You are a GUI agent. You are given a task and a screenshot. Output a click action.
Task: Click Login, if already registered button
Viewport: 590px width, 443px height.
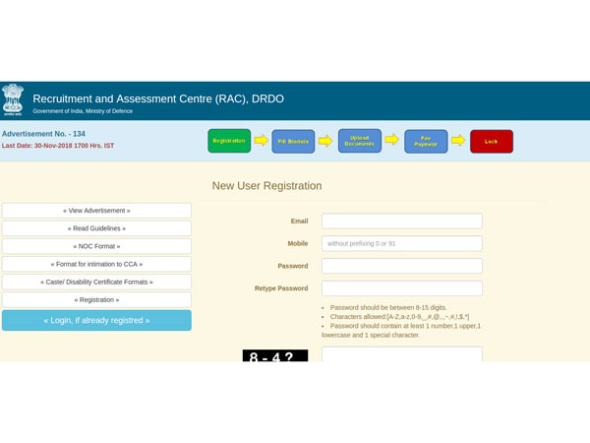pos(96,321)
